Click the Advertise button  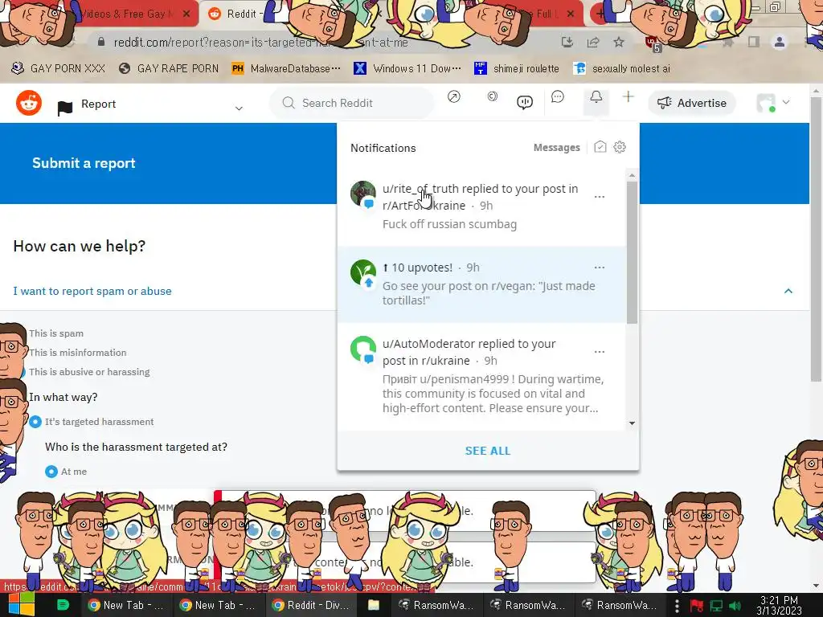coord(692,103)
